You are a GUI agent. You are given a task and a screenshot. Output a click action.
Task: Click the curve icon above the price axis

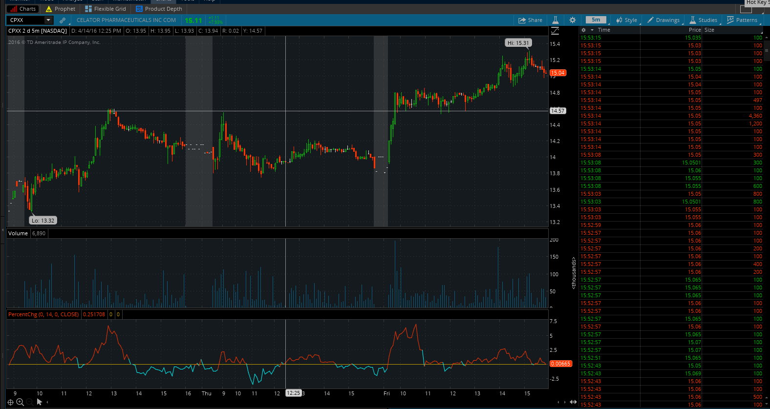tap(555, 31)
